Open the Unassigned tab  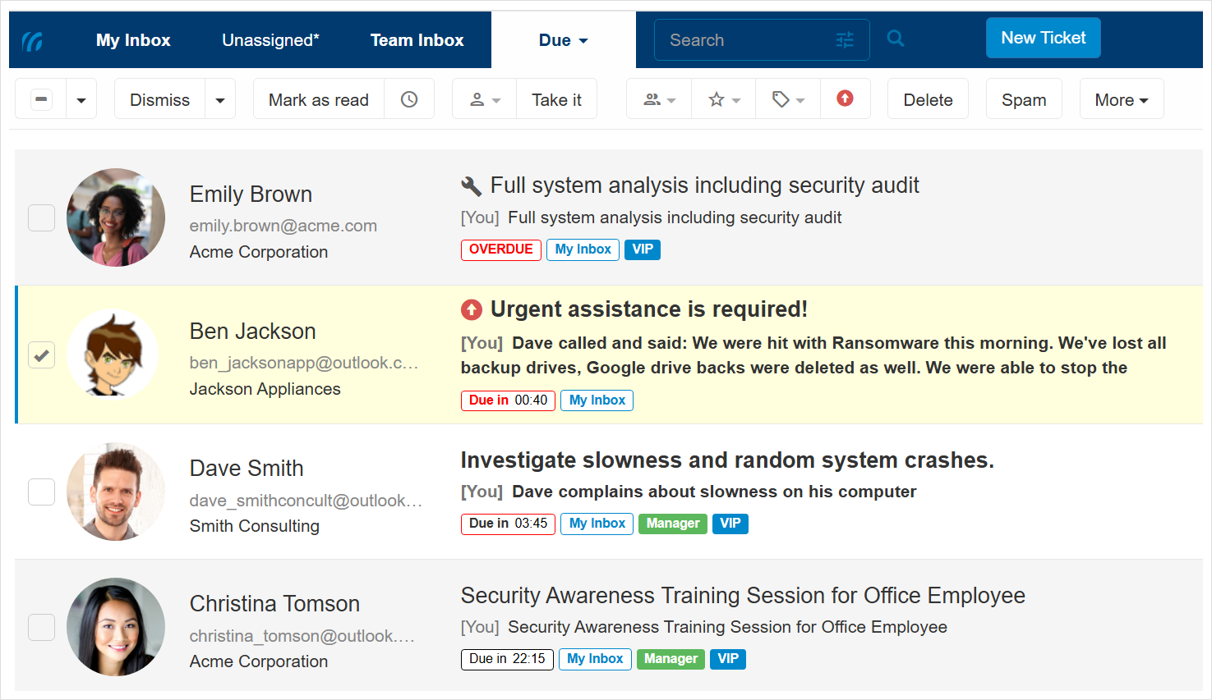pos(270,40)
